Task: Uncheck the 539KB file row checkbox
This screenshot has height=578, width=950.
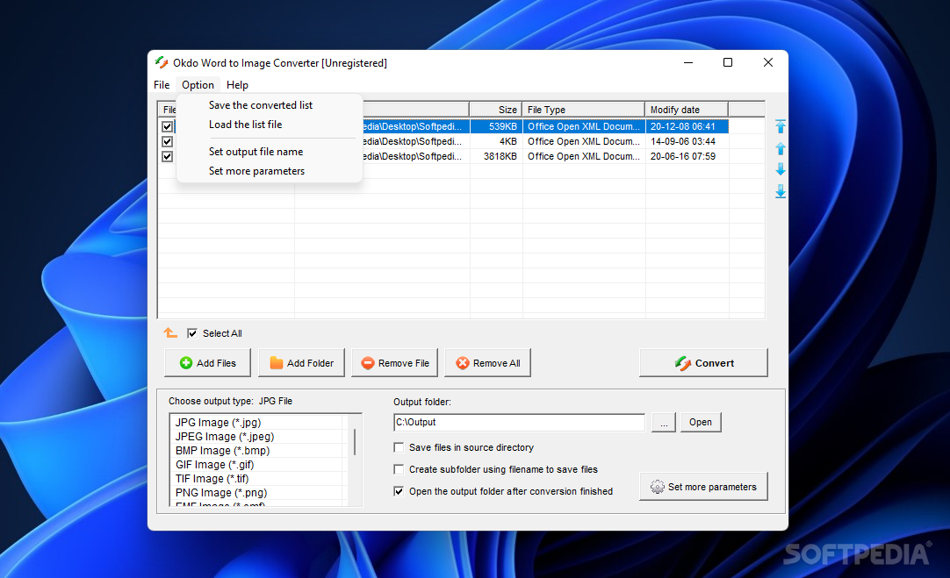Action: coord(167,126)
